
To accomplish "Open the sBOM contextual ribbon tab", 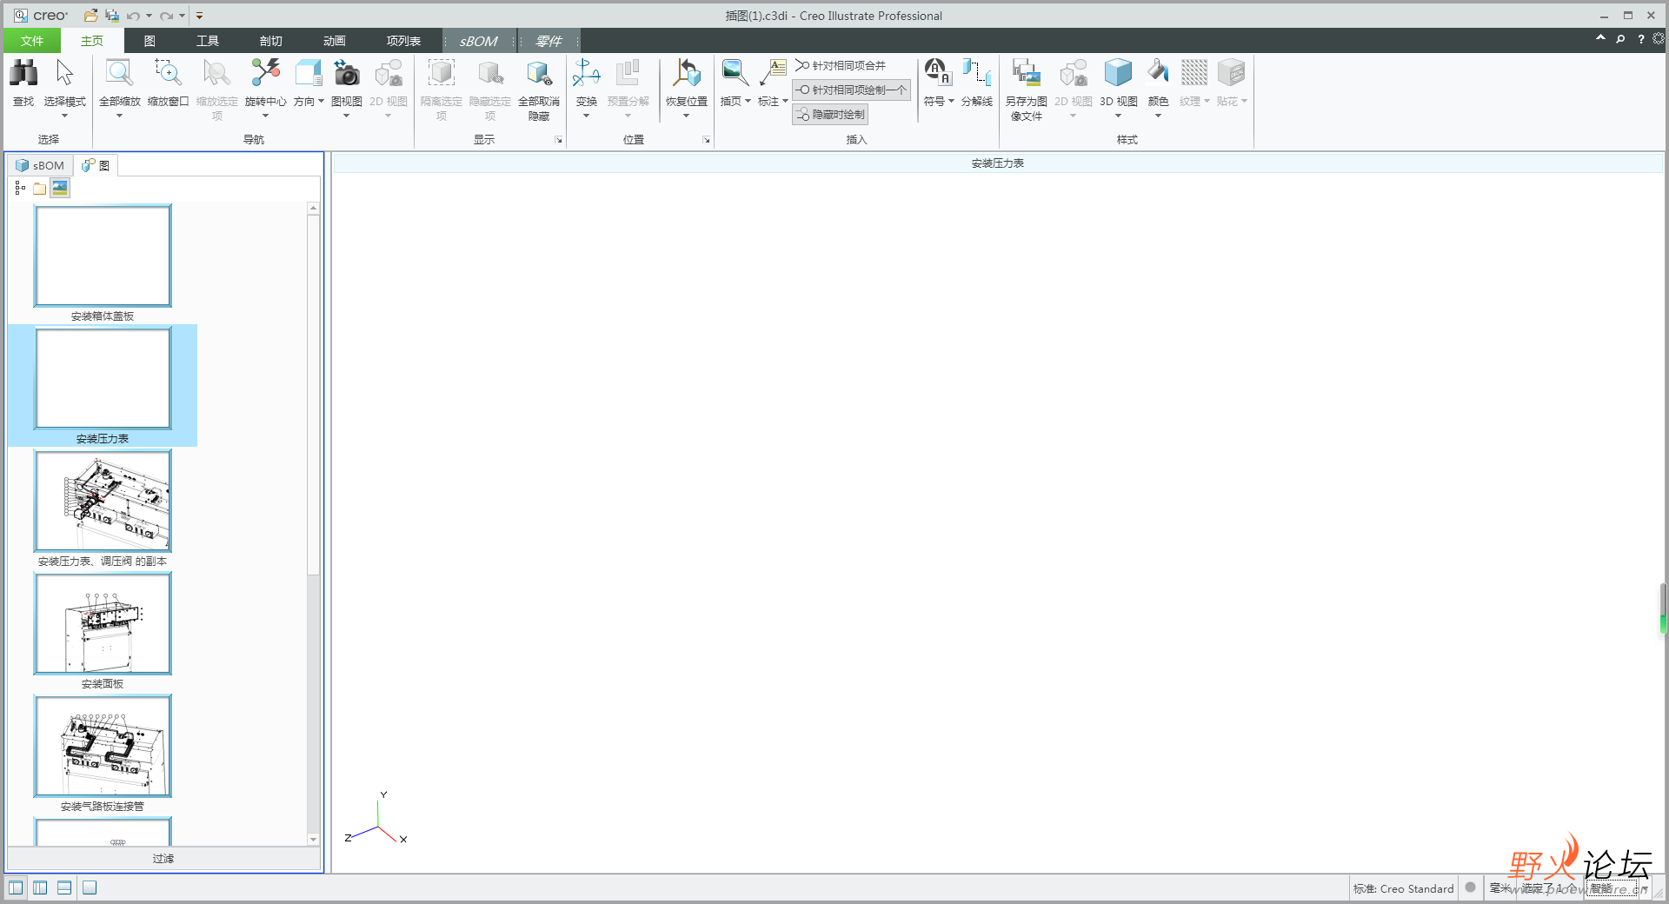I will [479, 41].
